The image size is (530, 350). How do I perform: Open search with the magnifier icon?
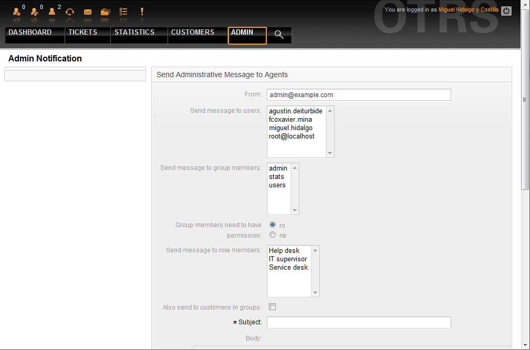coord(279,35)
